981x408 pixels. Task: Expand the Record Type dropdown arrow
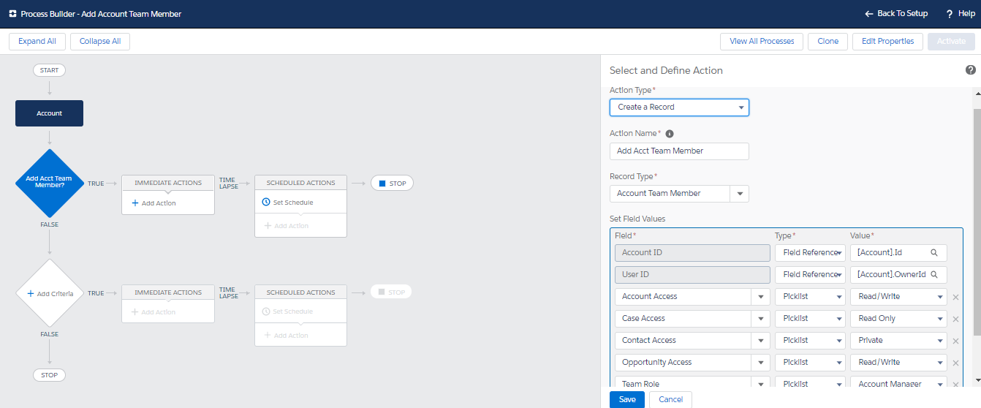tap(740, 194)
